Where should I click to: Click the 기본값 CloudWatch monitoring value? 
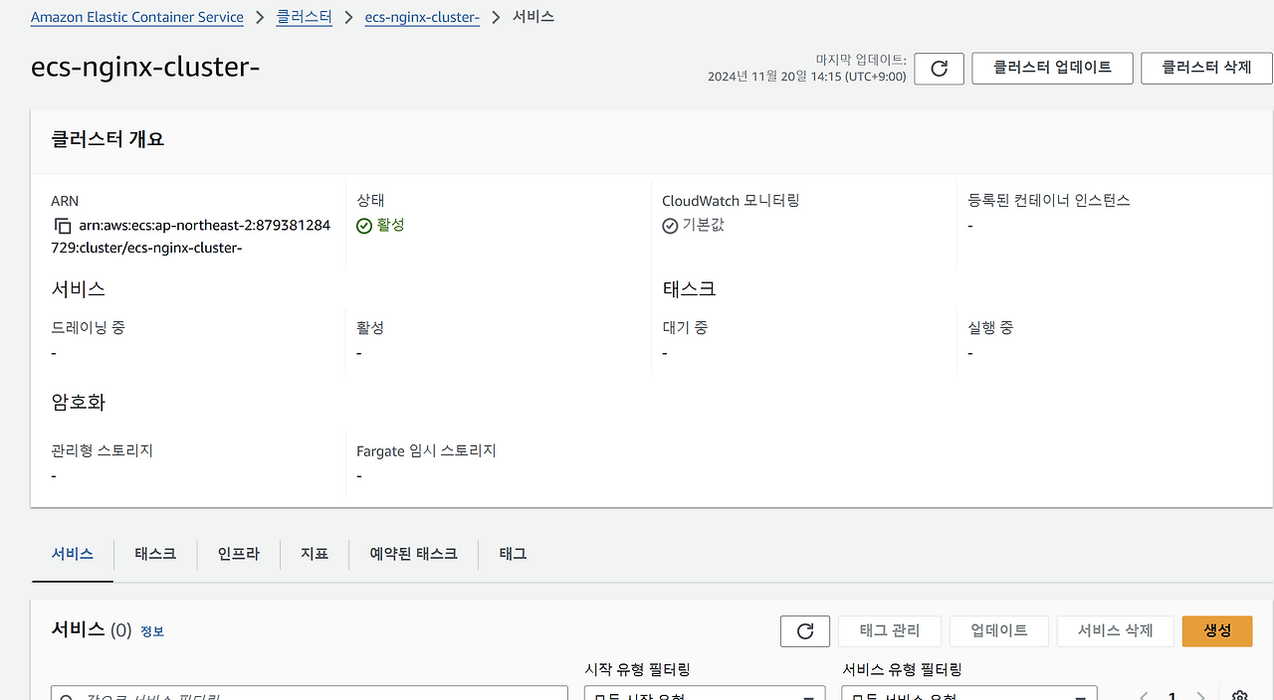click(703, 226)
